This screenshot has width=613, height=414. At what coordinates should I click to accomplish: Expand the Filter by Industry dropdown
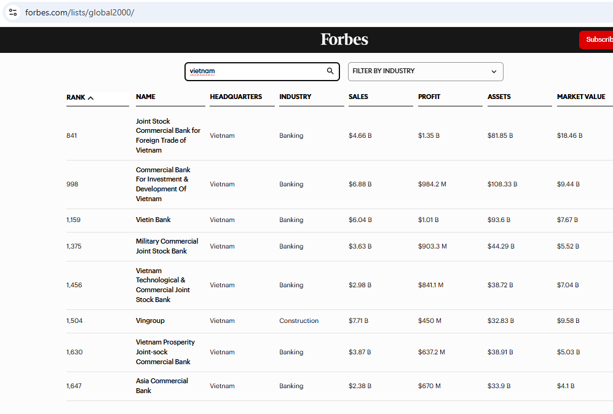pyautogui.click(x=425, y=71)
